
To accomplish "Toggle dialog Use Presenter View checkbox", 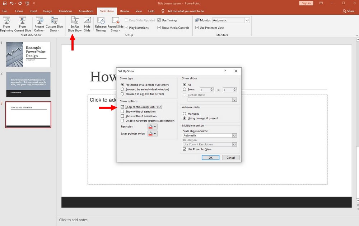I will (184, 149).
